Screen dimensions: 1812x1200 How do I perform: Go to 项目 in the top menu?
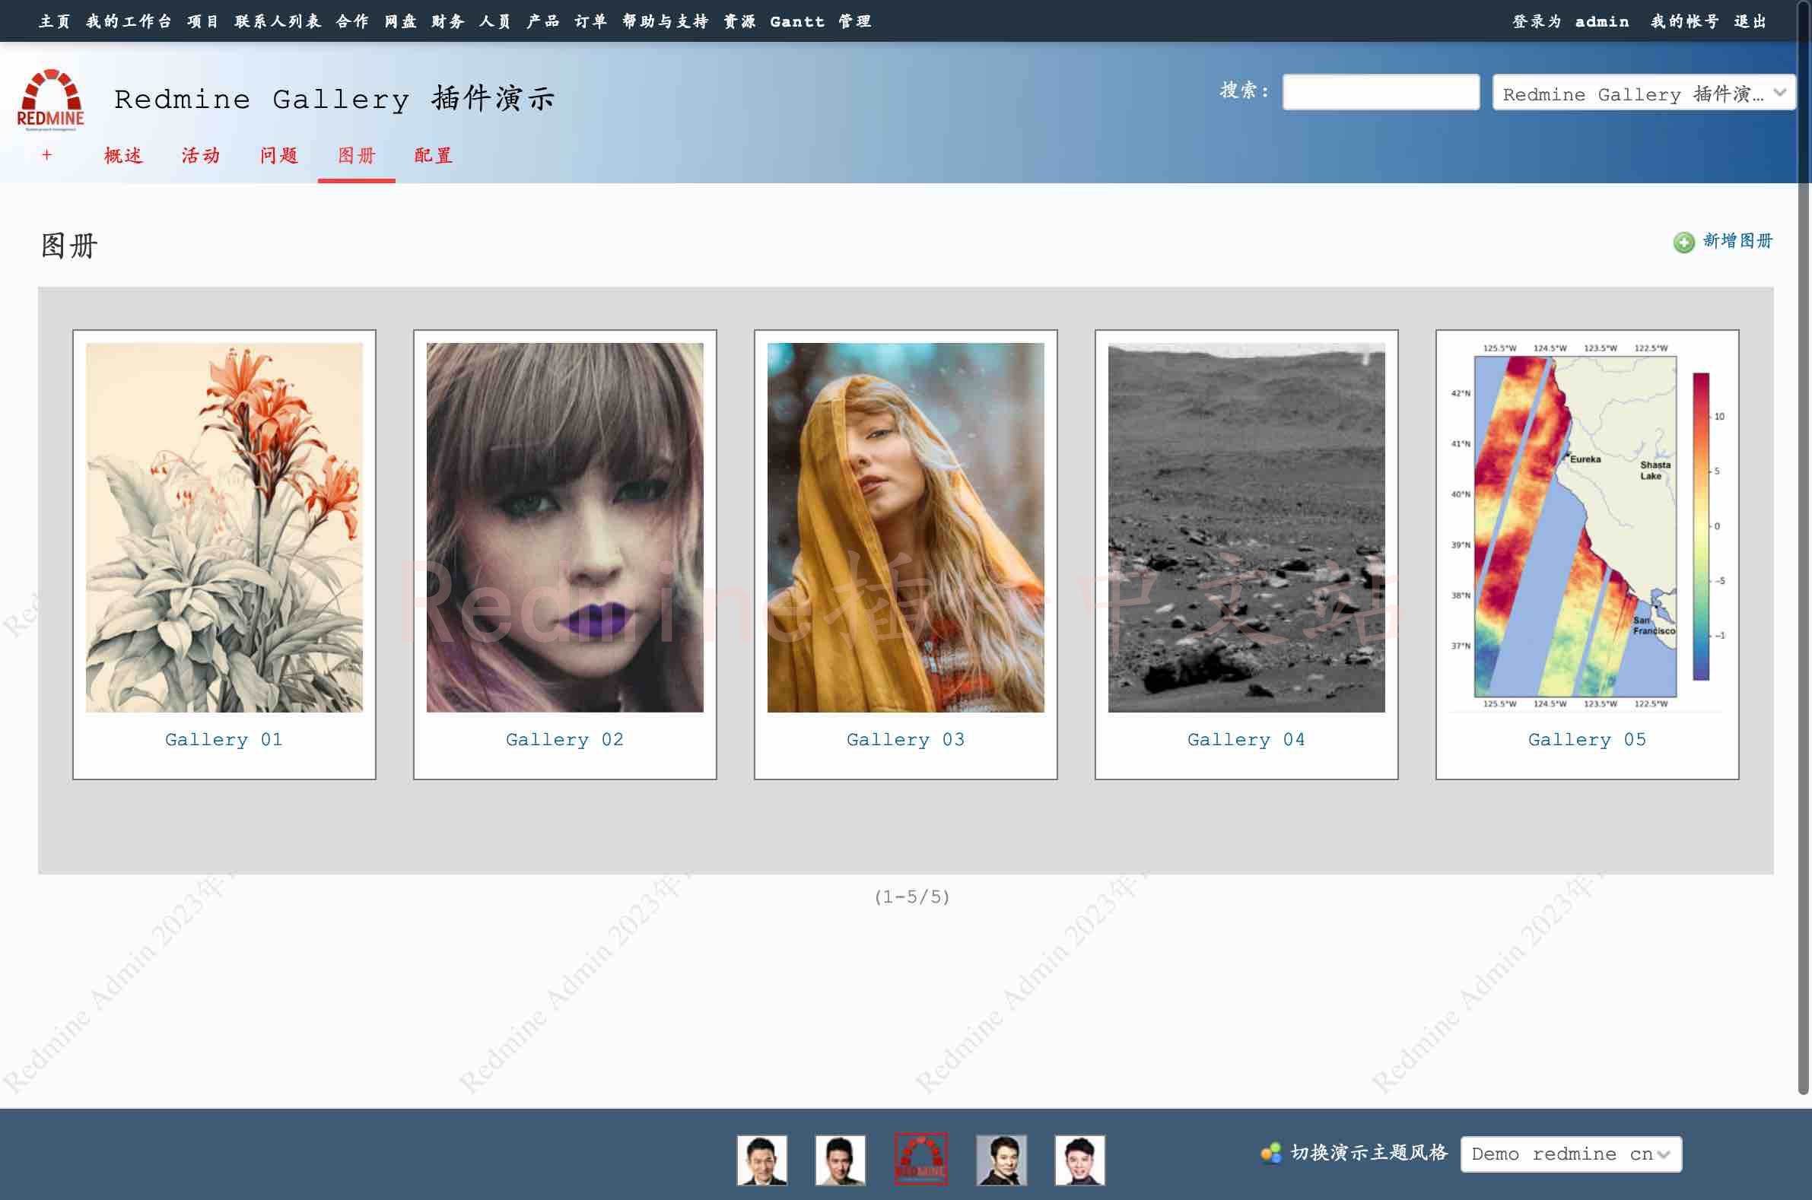click(x=203, y=21)
